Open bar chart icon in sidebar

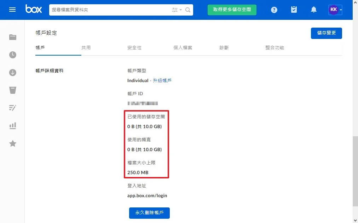tap(12, 126)
